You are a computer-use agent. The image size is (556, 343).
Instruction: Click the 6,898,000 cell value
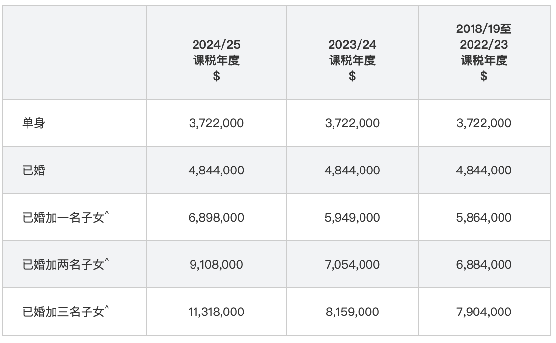[216, 217]
